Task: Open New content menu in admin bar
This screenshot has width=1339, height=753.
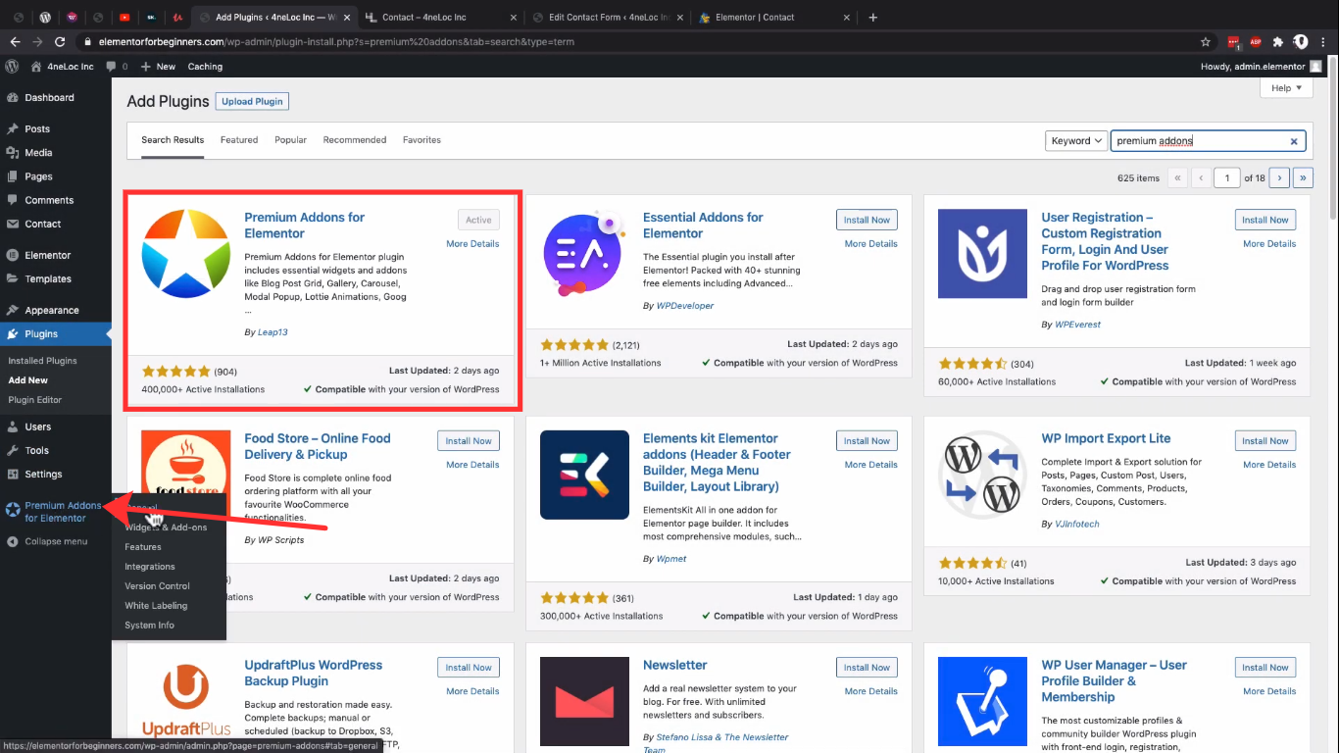Action: coord(158,67)
